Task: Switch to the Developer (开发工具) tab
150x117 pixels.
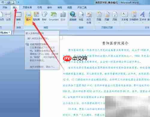Action: click(x=82, y=7)
